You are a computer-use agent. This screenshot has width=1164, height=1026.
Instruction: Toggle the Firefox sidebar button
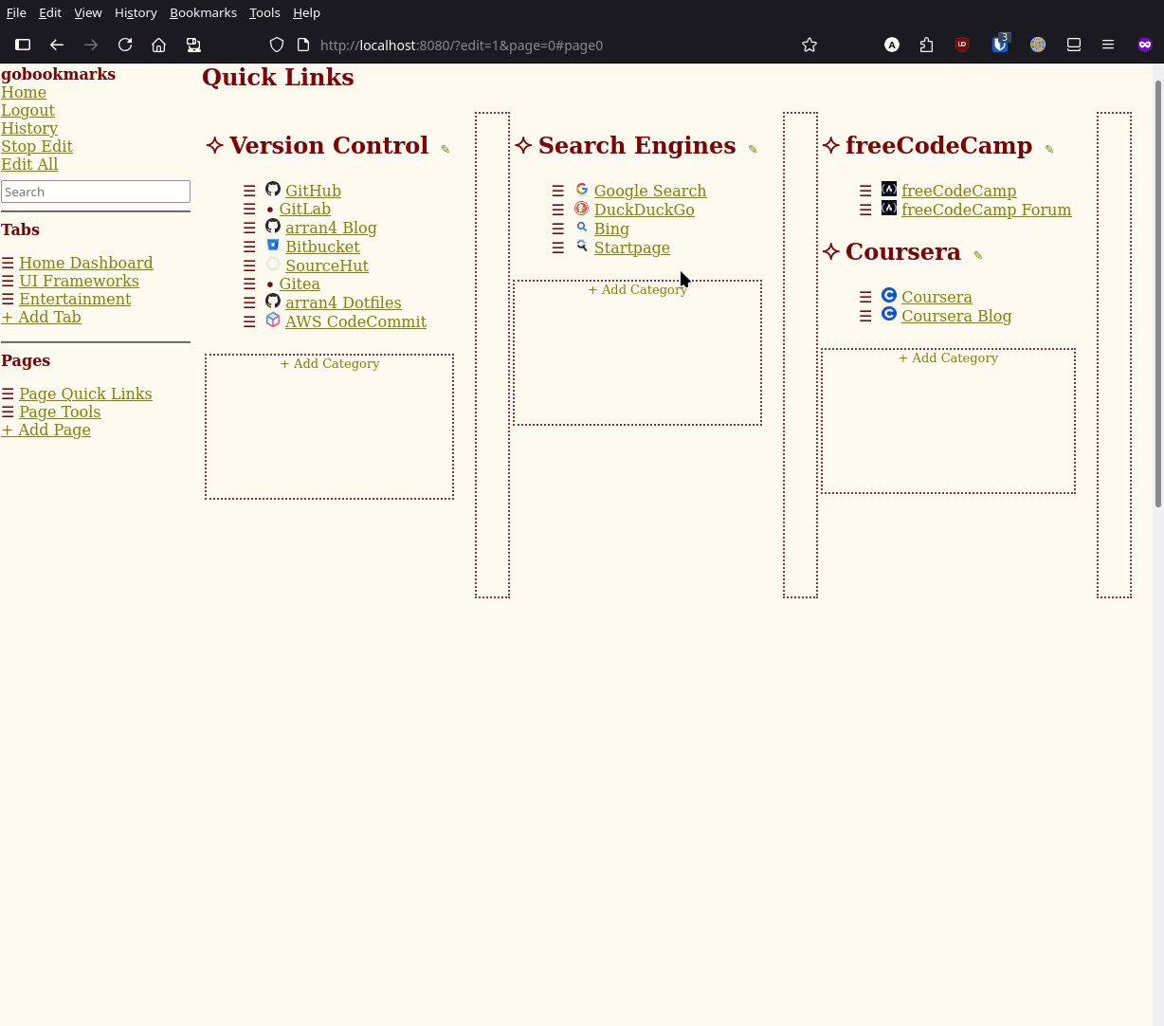point(23,45)
